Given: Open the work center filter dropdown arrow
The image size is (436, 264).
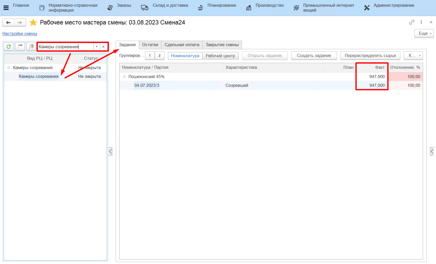Looking at the screenshot, I should [x=97, y=47].
